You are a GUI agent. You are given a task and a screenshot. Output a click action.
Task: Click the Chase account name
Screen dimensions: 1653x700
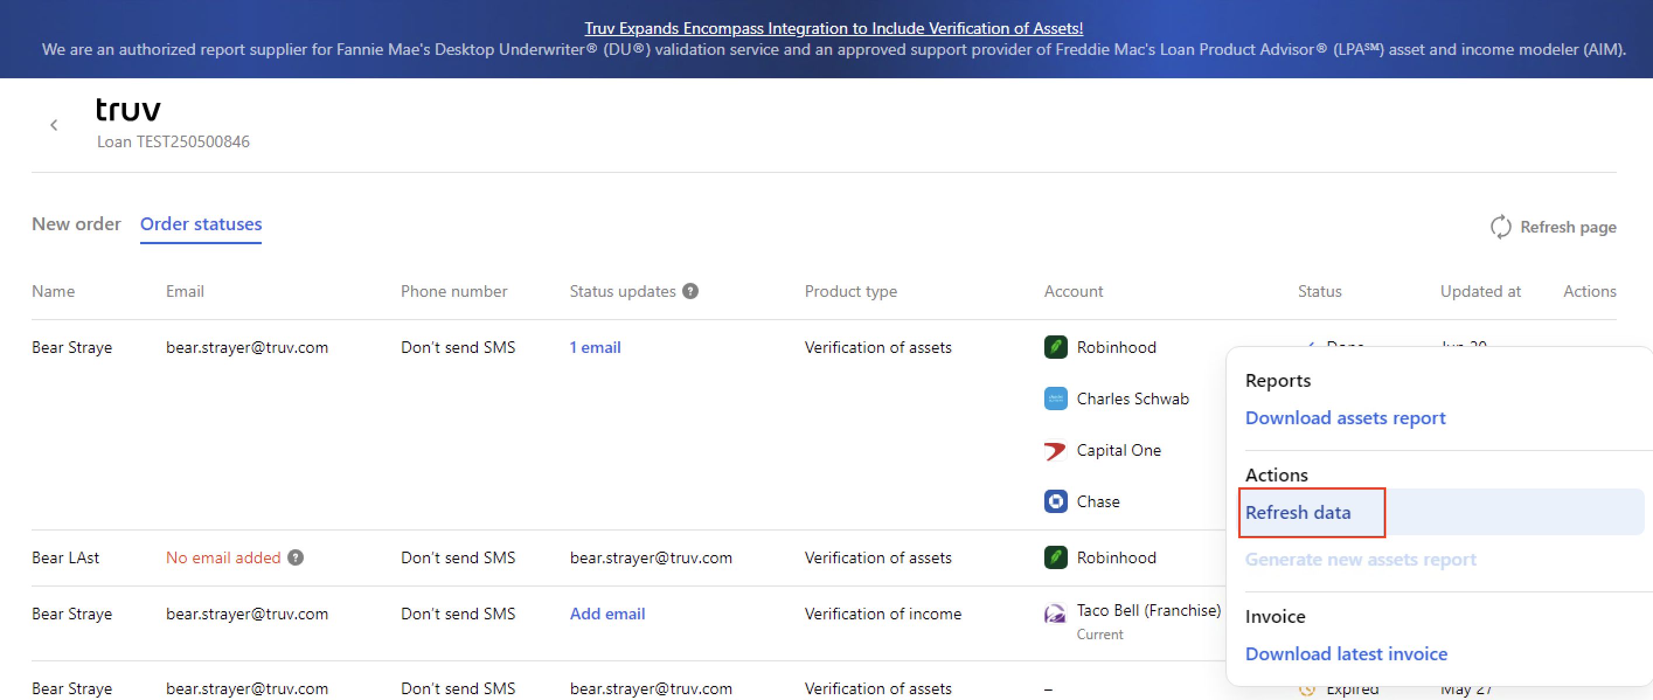pyautogui.click(x=1098, y=501)
